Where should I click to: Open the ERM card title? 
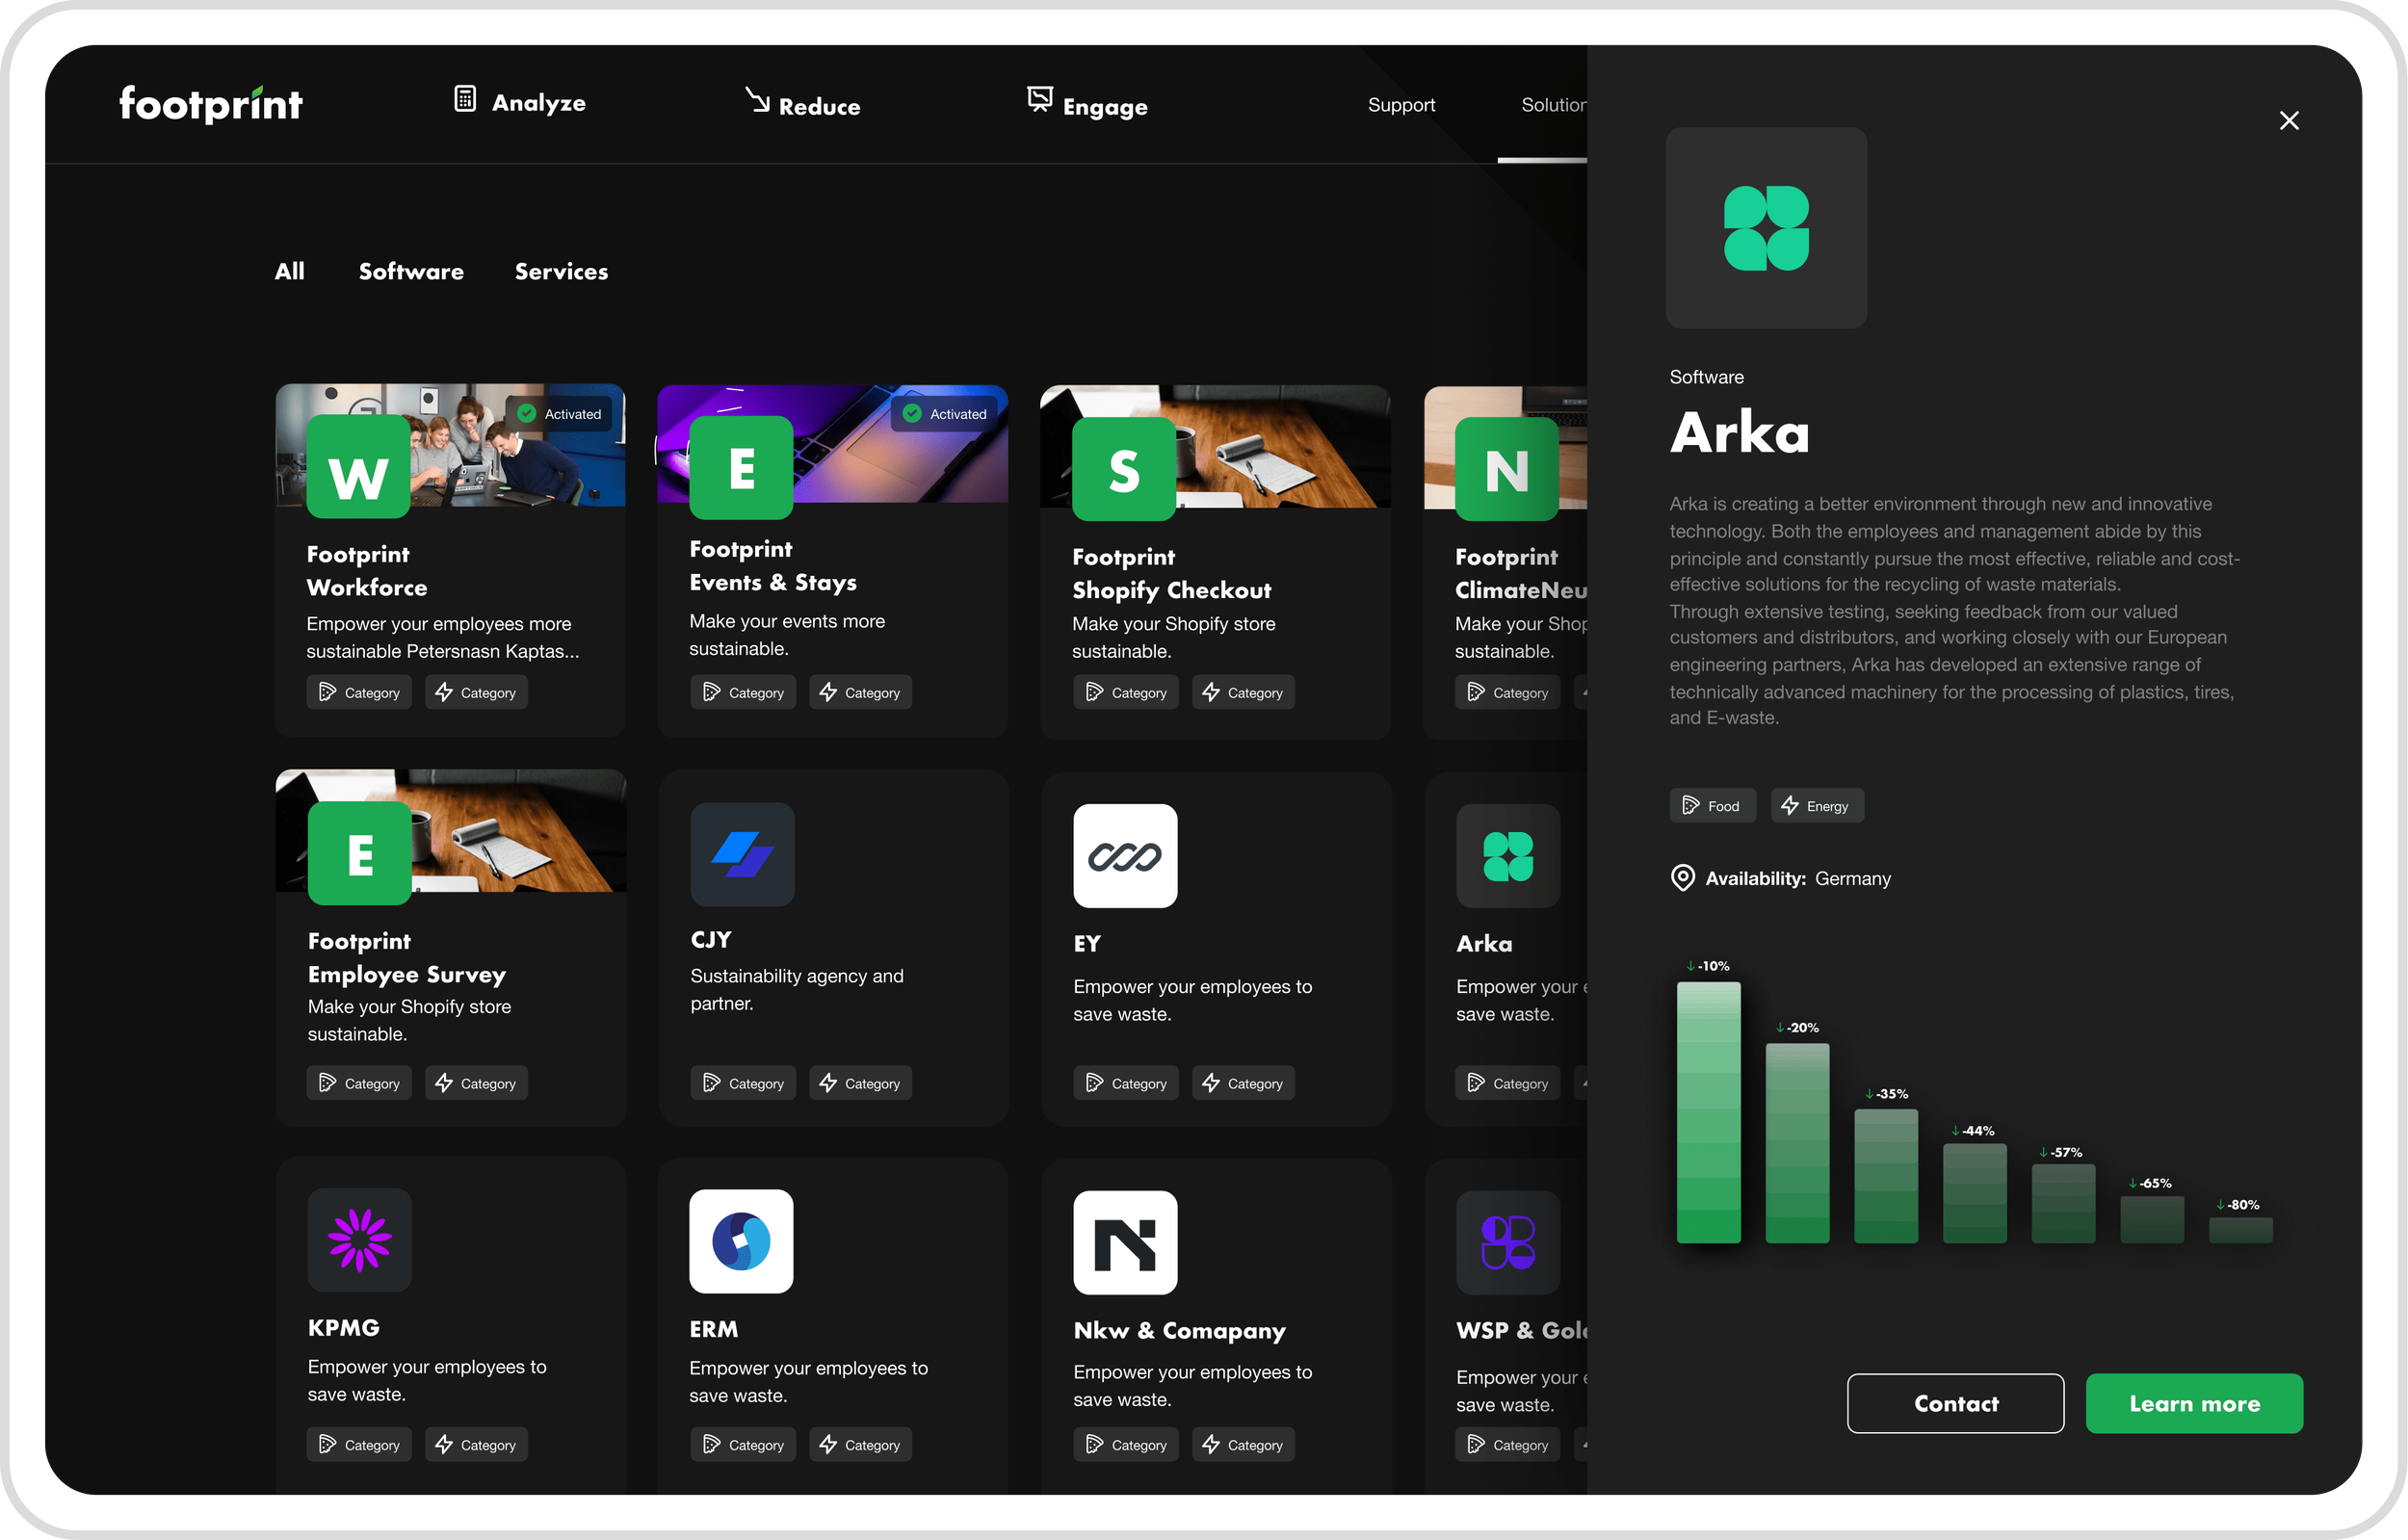coord(714,1329)
